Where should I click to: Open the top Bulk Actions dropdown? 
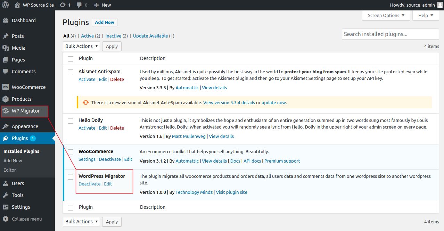[81, 46]
